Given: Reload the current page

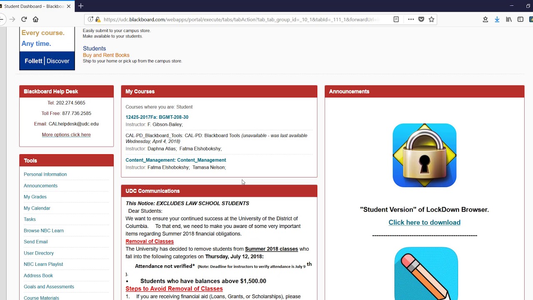Looking at the screenshot, I should (24, 19).
